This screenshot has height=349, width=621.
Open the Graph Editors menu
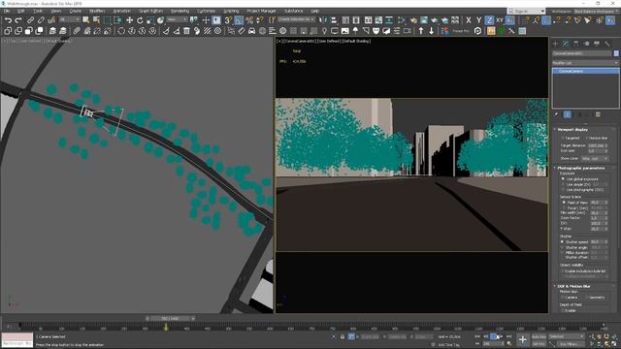tap(151, 11)
